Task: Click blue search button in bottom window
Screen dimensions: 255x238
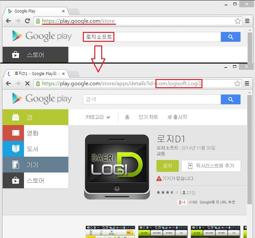Action: tap(230, 99)
